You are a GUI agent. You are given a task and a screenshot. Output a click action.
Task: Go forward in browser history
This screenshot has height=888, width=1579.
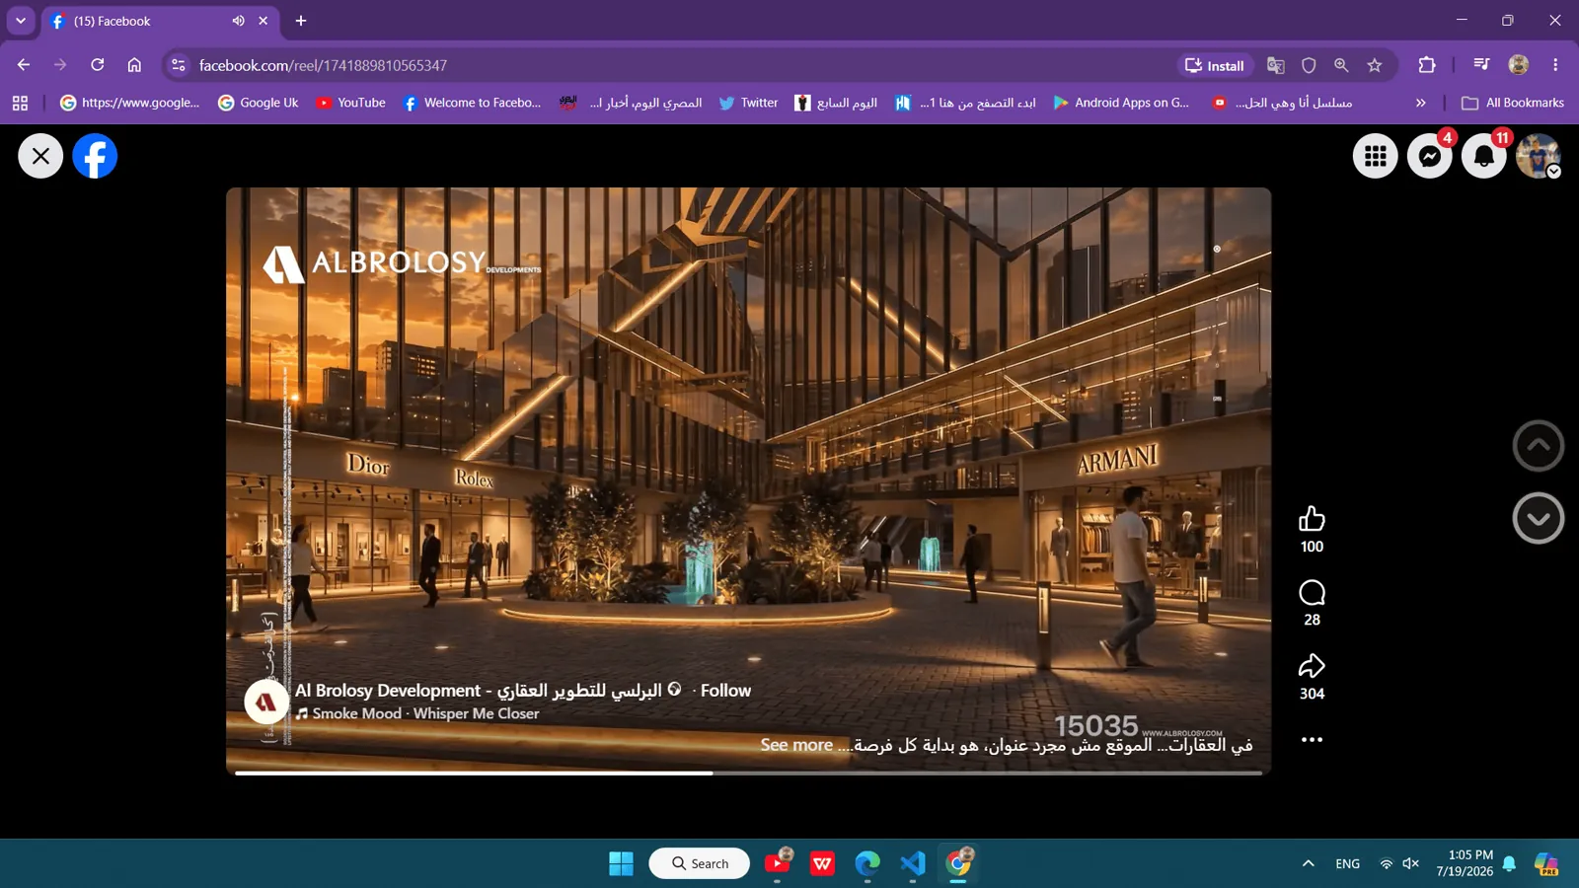click(60, 65)
